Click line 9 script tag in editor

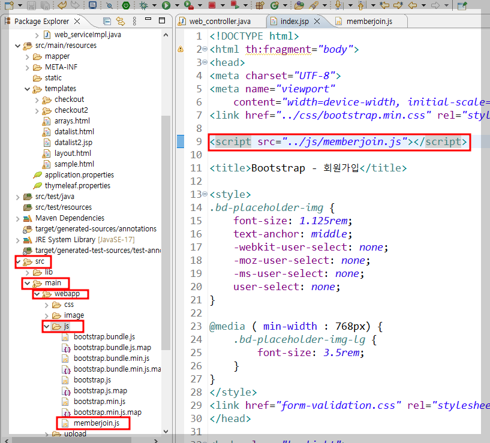(x=338, y=142)
